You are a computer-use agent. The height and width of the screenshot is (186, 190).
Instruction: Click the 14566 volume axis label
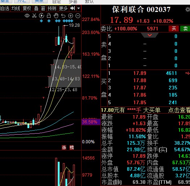click(88, 158)
